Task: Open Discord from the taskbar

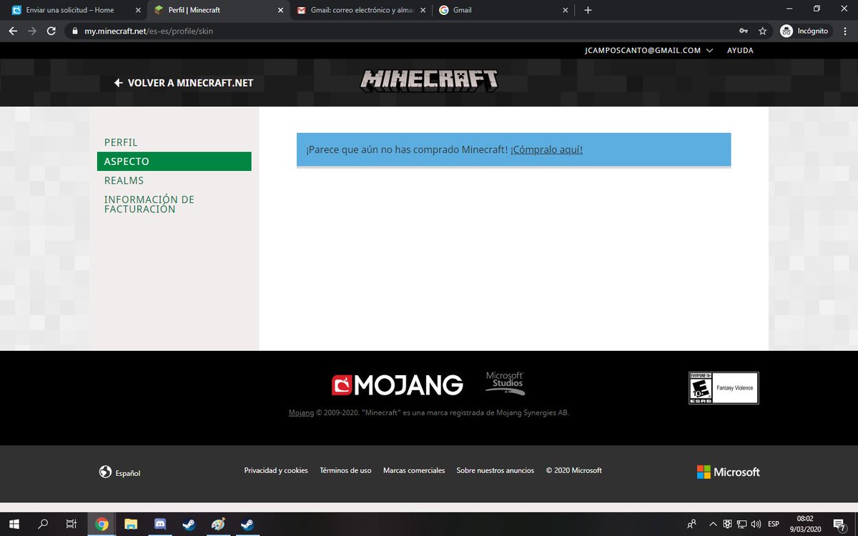Action: [159, 524]
